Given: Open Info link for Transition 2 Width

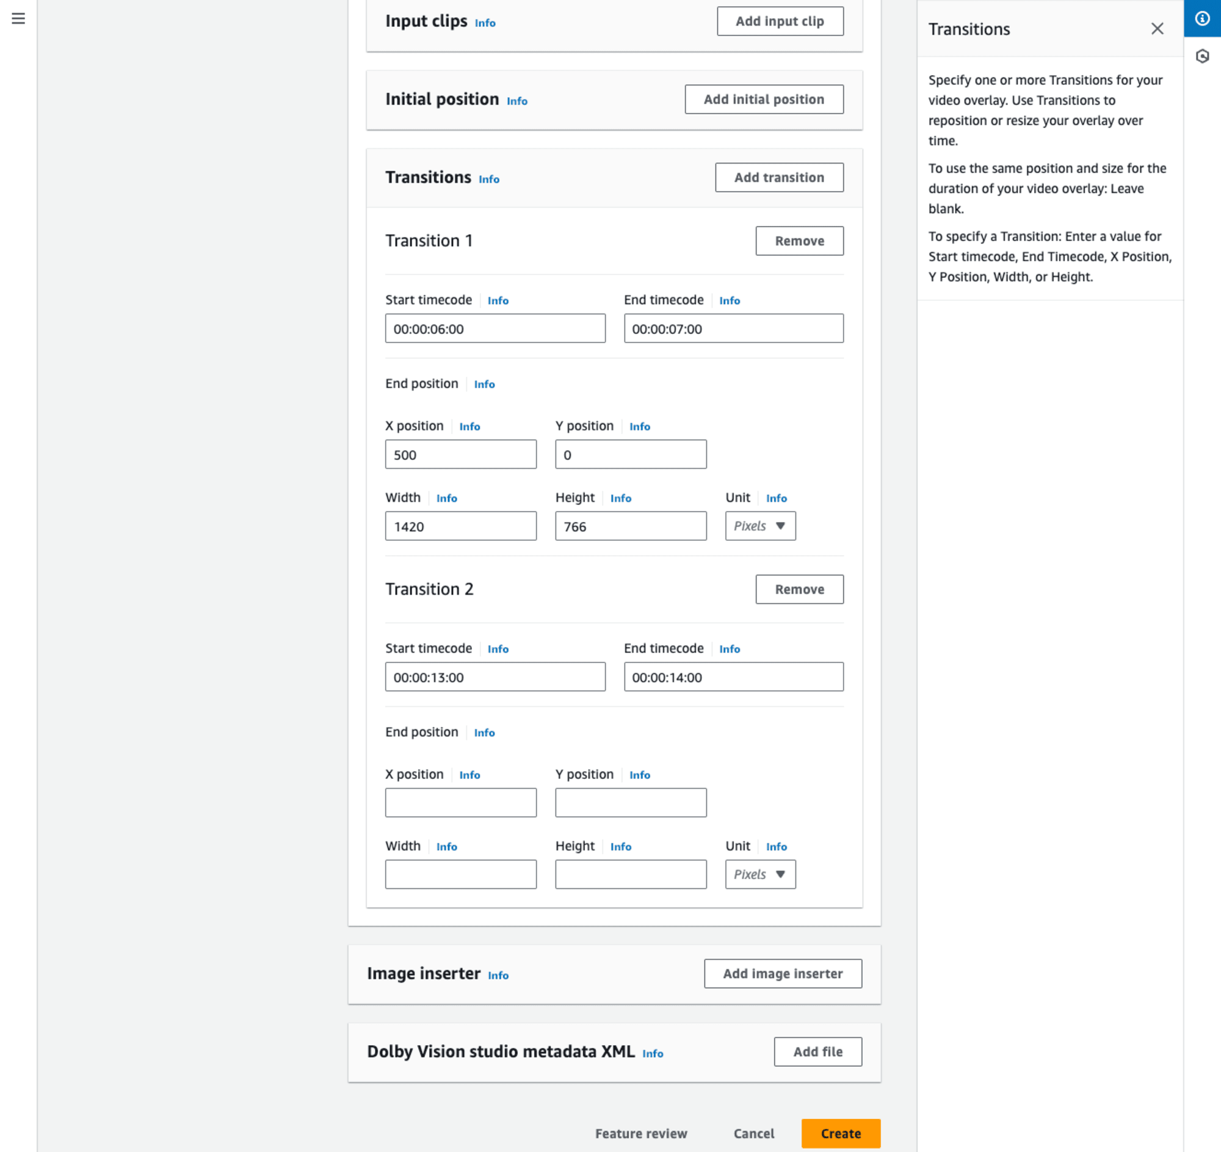Looking at the screenshot, I should coord(446,847).
